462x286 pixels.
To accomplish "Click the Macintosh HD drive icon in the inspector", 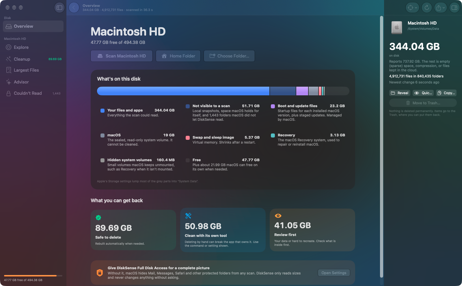I will point(397,27).
